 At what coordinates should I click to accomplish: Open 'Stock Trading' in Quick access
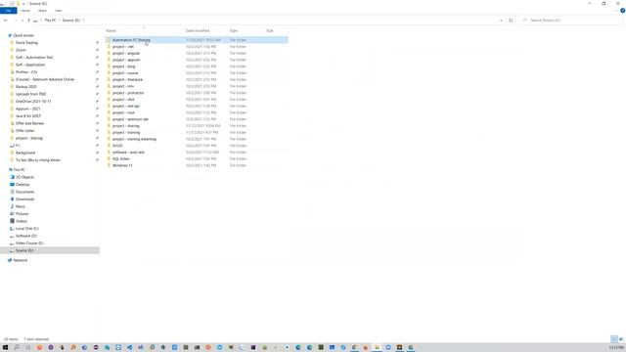click(x=26, y=43)
